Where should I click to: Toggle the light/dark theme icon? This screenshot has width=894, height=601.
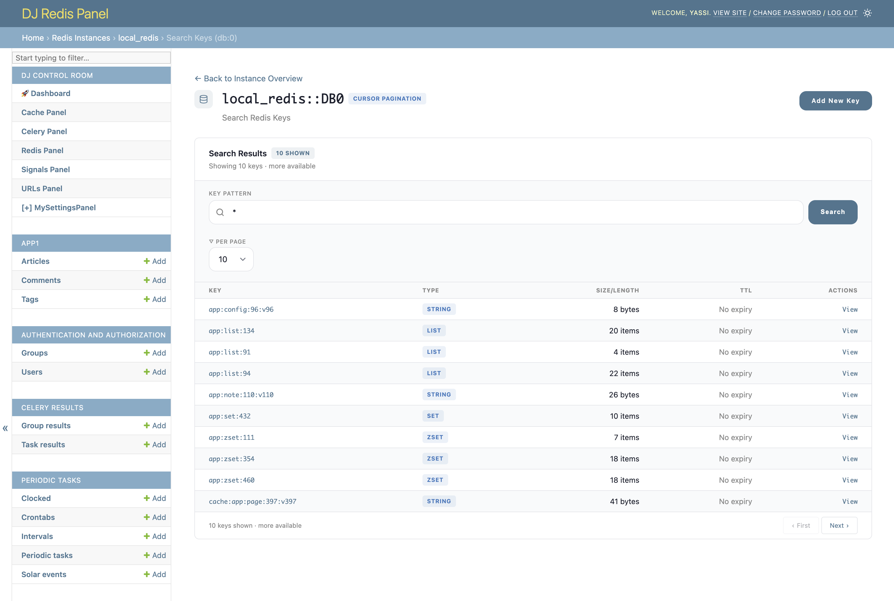coord(867,13)
